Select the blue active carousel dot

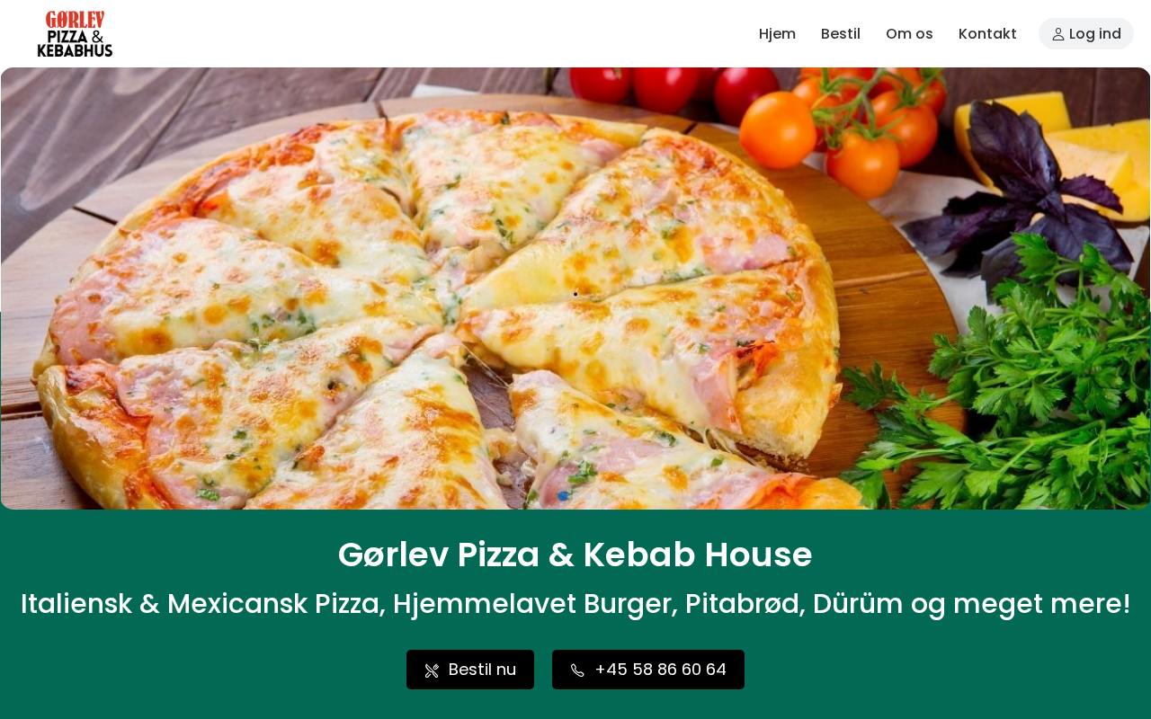click(563, 495)
